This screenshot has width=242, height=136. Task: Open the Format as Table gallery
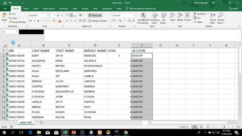(x=155, y=19)
